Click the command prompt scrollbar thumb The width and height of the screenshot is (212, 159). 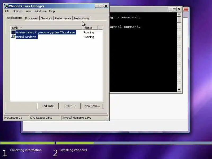click(x=179, y=19)
